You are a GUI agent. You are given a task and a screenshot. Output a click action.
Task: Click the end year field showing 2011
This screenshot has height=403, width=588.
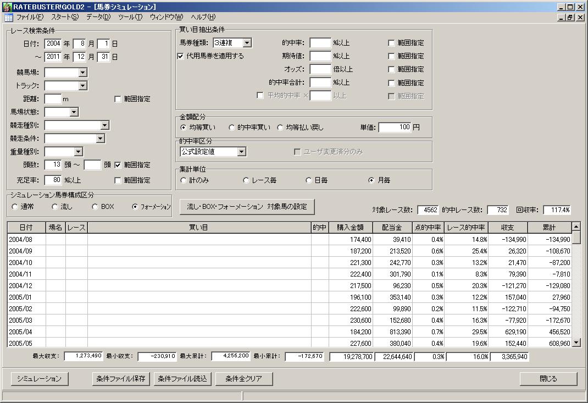tap(53, 57)
